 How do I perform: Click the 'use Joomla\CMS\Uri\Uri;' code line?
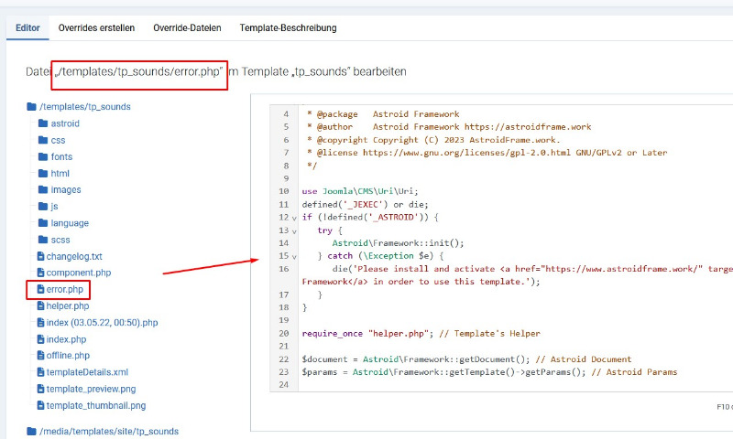coord(360,191)
